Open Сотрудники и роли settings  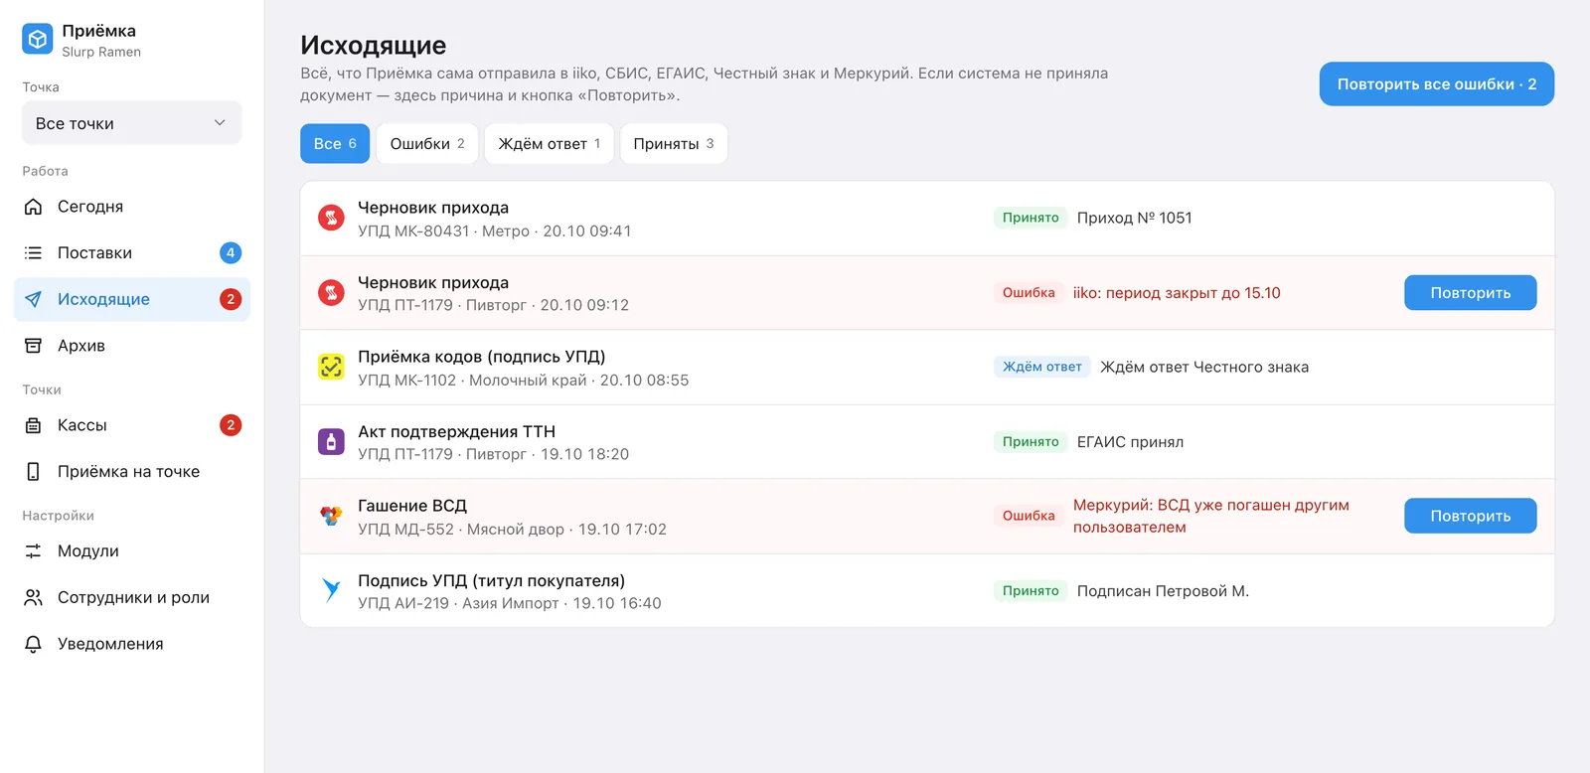131,597
